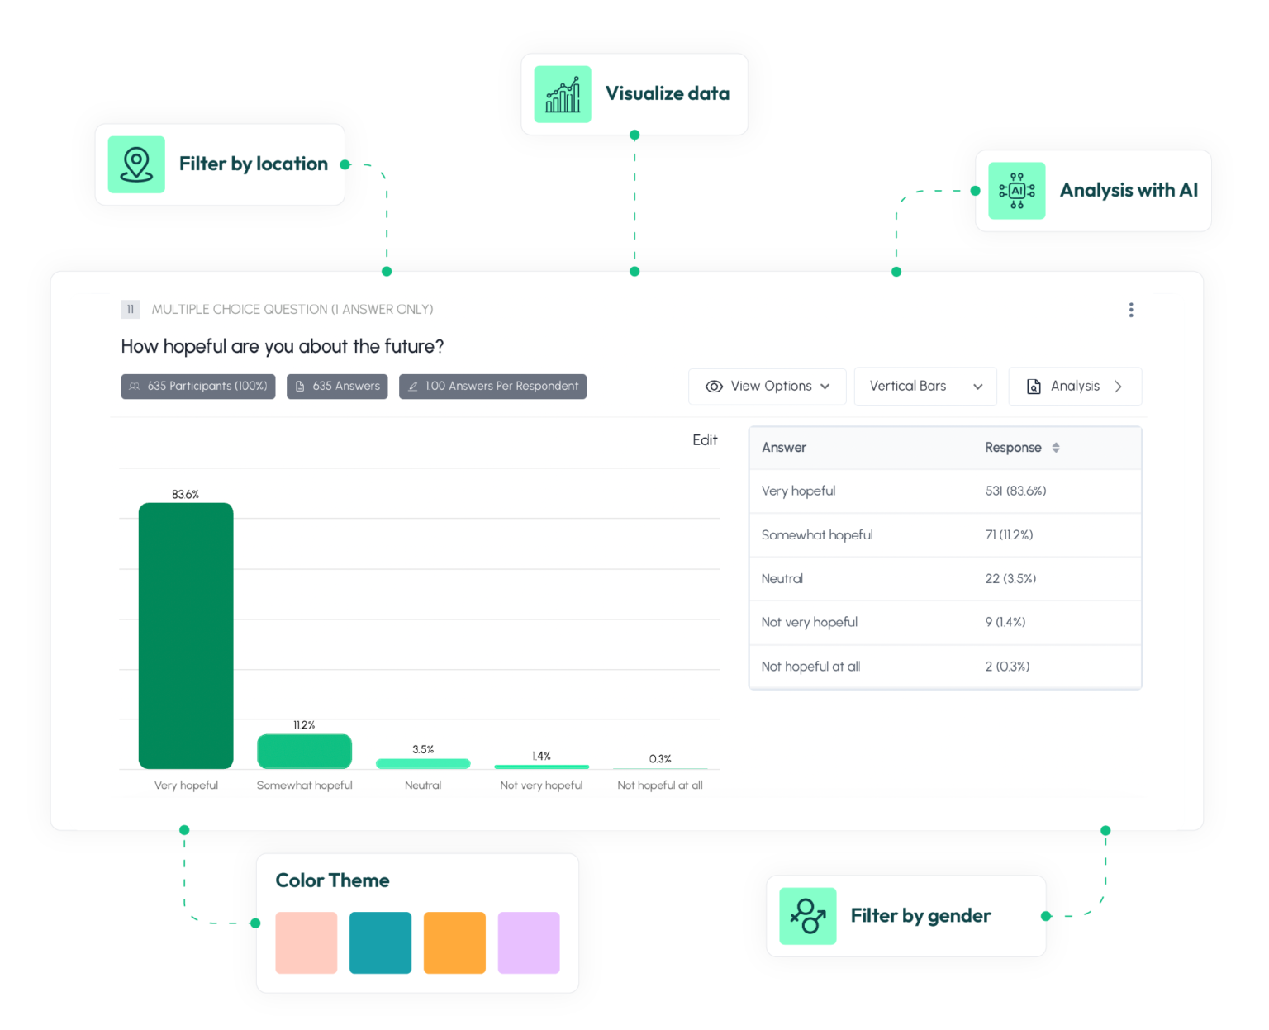Open the three-dot question options menu
The height and width of the screenshot is (1030, 1269).
[x=1131, y=310]
